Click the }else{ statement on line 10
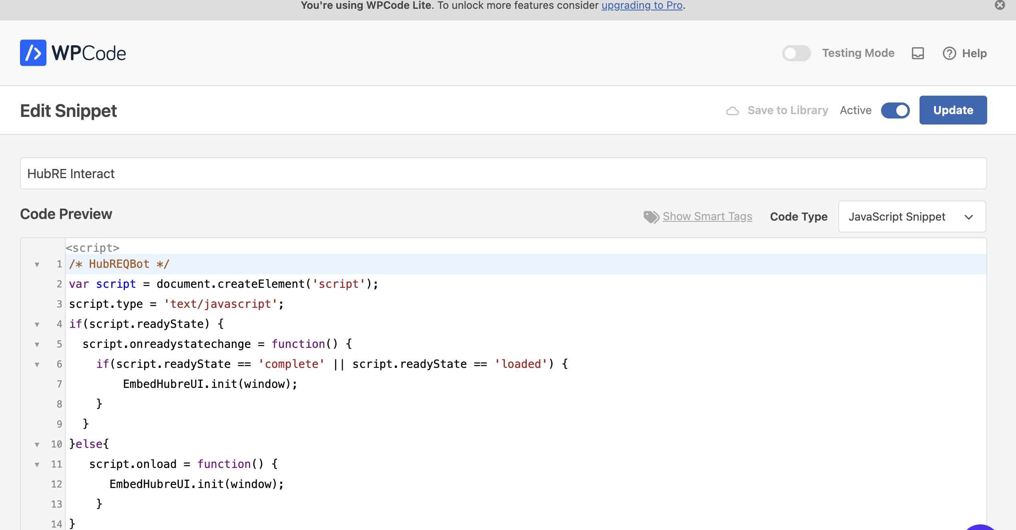The height and width of the screenshot is (530, 1016). click(89, 444)
